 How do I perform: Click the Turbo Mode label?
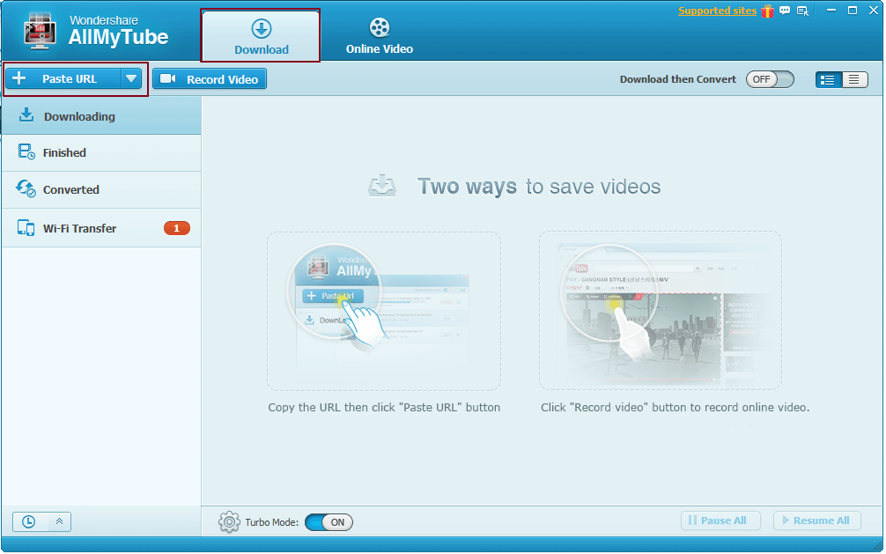pos(272,522)
